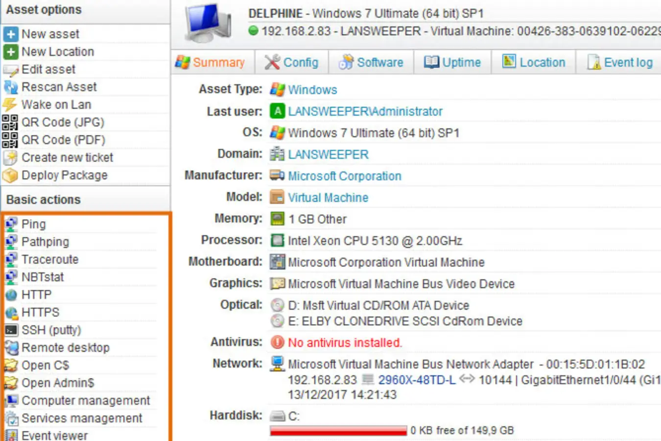Click the New asset plus icon

(10, 34)
